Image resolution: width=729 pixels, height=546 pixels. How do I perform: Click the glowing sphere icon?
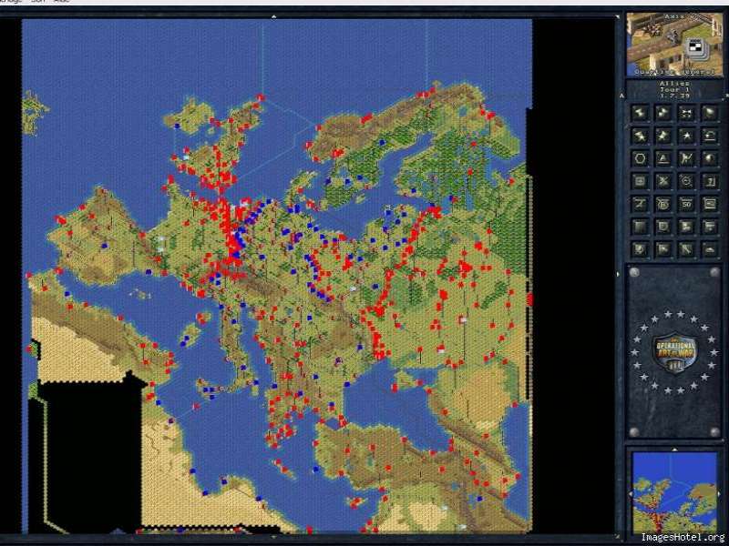(x=710, y=158)
